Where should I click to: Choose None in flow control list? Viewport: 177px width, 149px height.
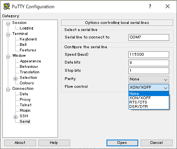click(x=149, y=94)
